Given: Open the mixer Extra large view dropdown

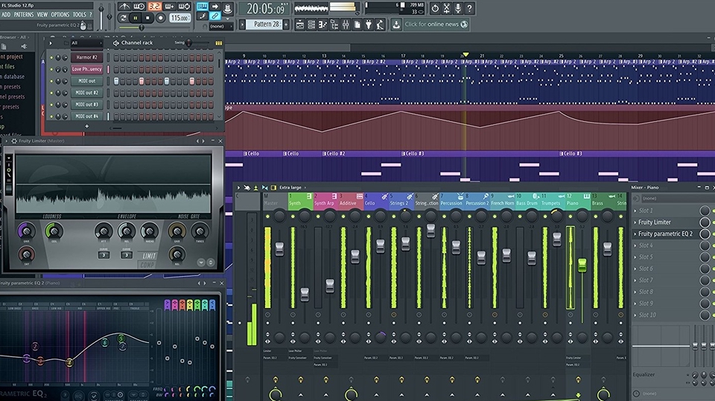Looking at the screenshot, I should 292,187.
